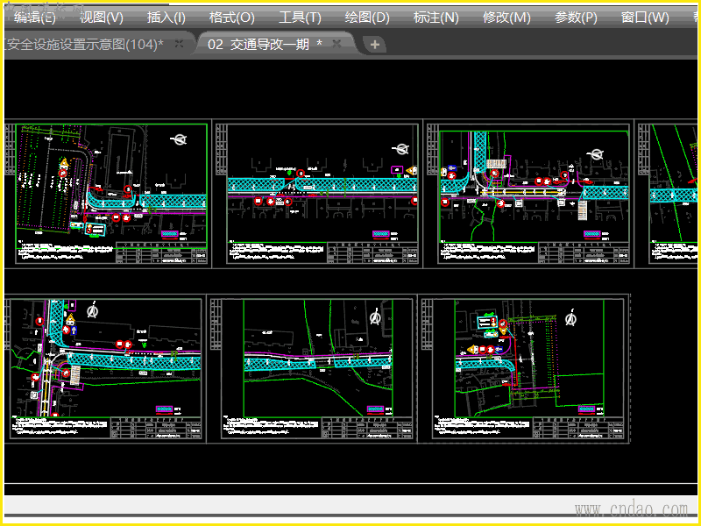Open the 修改(M) menu
This screenshot has height=526, width=701.
[x=506, y=18]
